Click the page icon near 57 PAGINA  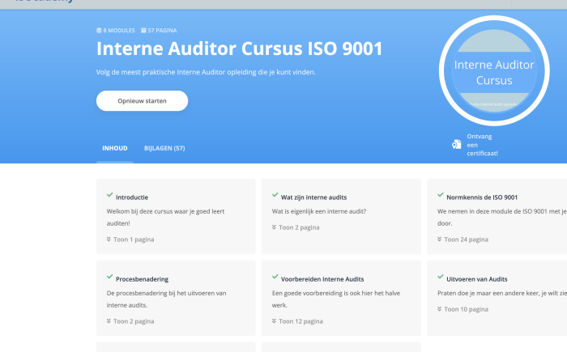pyautogui.click(x=143, y=31)
